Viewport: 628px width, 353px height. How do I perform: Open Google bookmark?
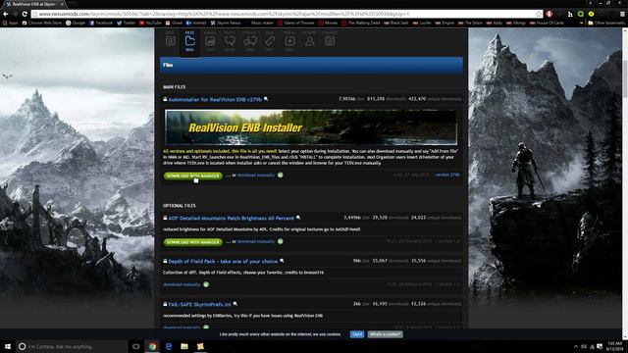[x=76, y=23]
